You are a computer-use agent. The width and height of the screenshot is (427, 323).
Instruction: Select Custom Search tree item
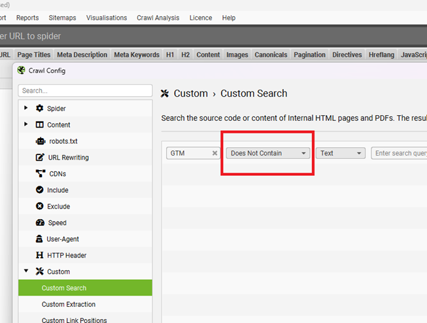(x=85, y=288)
